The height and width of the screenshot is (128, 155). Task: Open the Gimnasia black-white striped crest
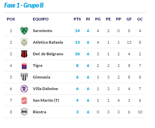(x=24, y=77)
